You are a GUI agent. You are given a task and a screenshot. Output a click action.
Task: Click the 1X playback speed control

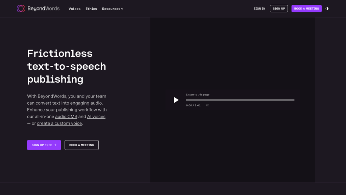207,105
